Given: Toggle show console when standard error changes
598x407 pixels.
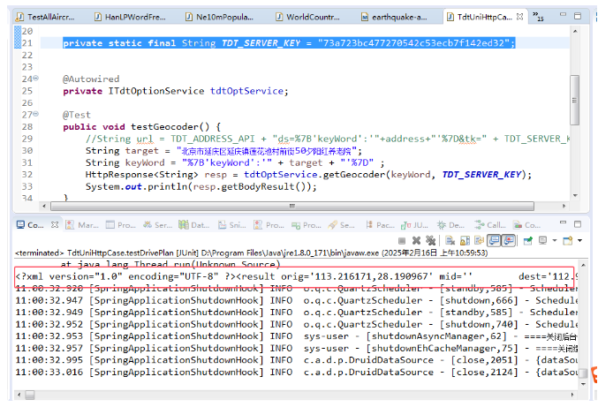Looking at the screenshot, I should tap(509, 240).
